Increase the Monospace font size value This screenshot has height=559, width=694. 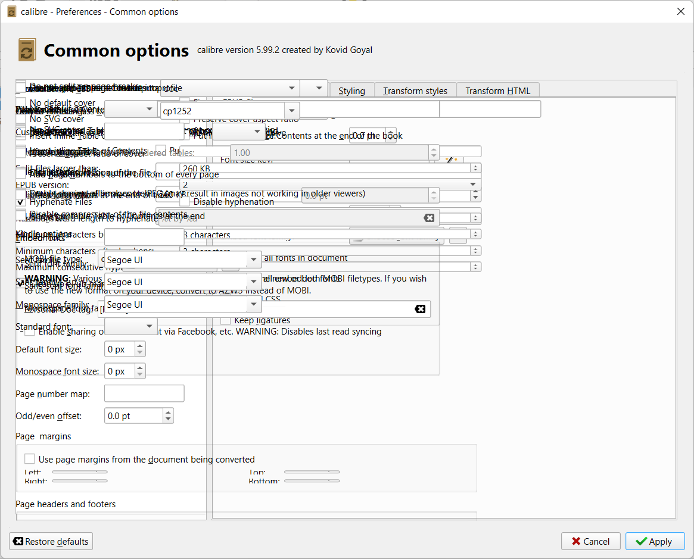coord(140,367)
